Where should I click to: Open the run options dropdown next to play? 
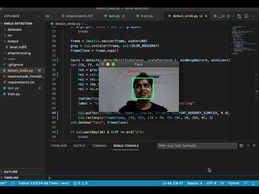pyautogui.click(x=233, y=16)
